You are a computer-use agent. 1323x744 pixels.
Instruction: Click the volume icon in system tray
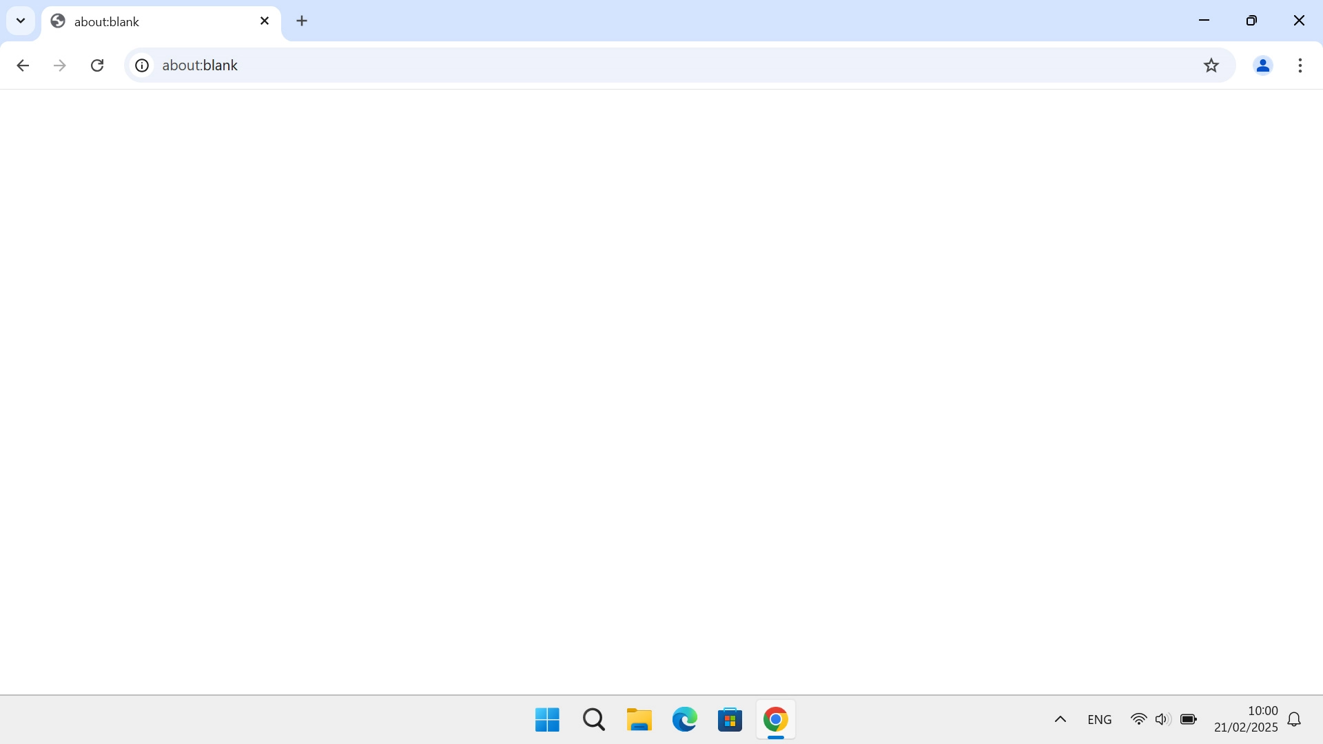coord(1162,719)
